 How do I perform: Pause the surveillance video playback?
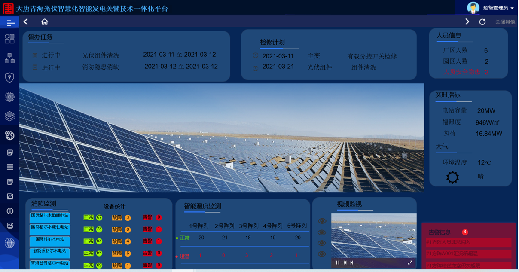(338, 263)
